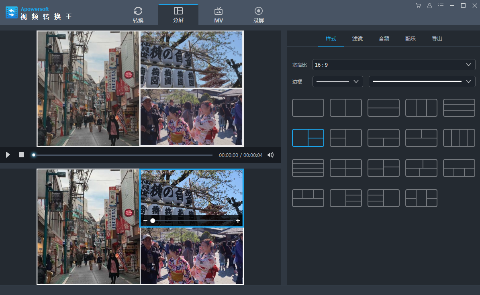This screenshot has width=480, height=295.
Task: Open the 导出 tab
Action: pos(437,39)
